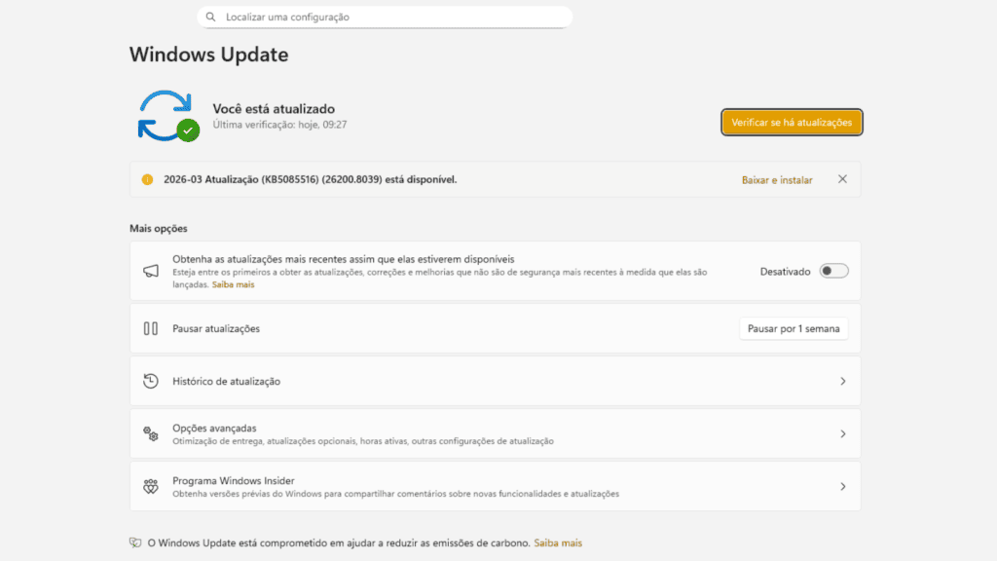Open Opções avançadas chevron
997x561 pixels.
(x=843, y=433)
